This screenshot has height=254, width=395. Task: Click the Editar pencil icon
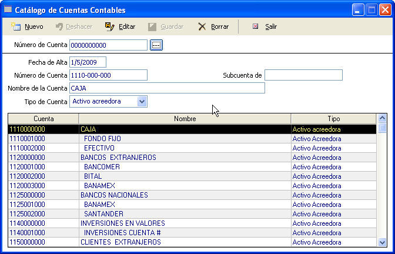[x=109, y=26]
